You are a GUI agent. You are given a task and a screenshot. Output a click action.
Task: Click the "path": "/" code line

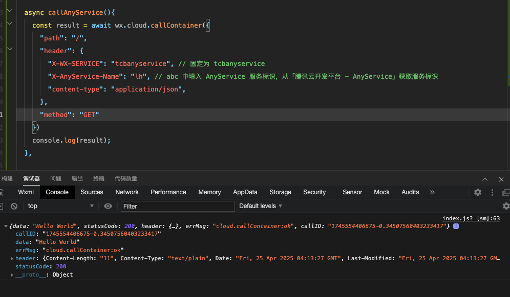[x=63, y=38]
